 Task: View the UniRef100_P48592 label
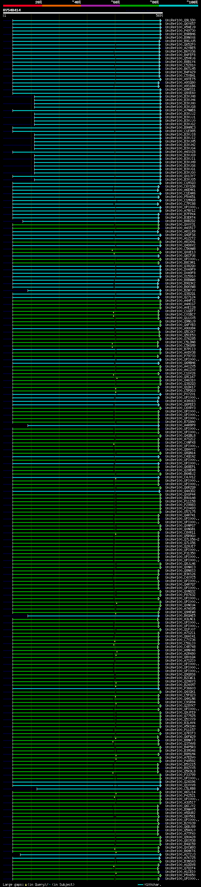(180, 761)
